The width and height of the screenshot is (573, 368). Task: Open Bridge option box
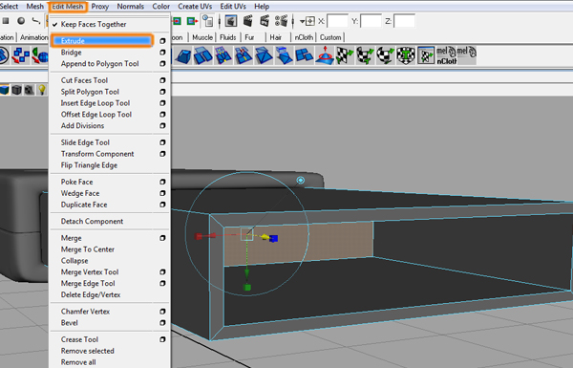[x=162, y=53]
